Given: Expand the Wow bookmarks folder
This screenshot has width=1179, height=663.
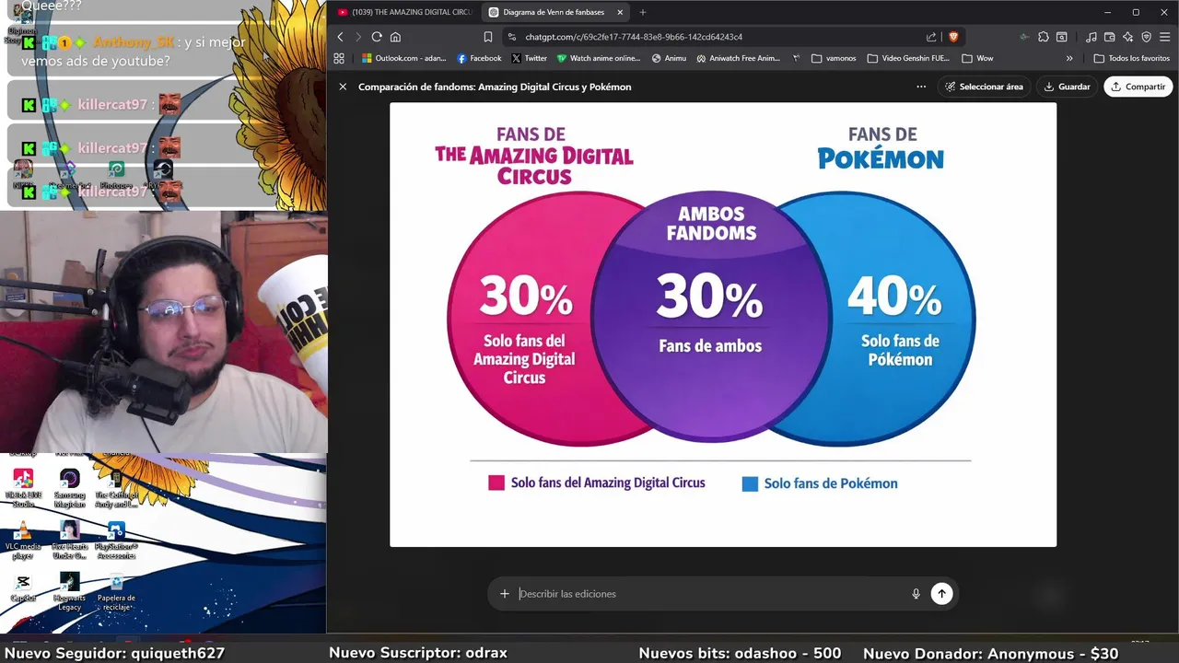Looking at the screenshot, I should (x=977, y=58).
